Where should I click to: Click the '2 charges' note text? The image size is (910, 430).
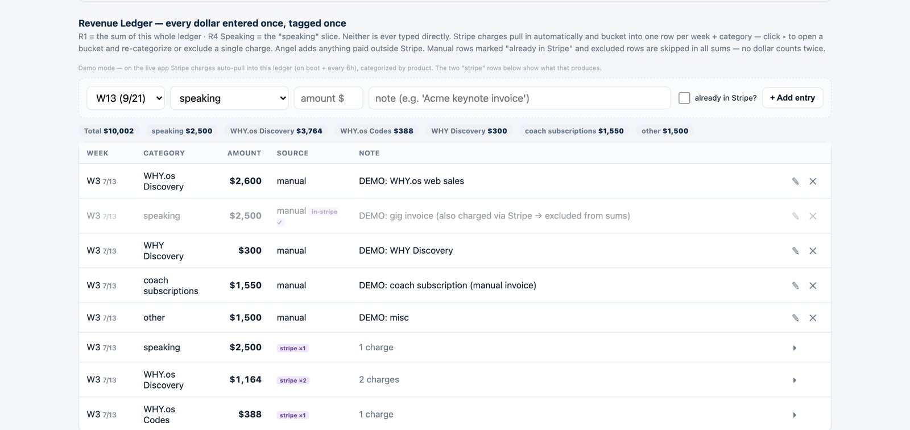pos(379,379)
